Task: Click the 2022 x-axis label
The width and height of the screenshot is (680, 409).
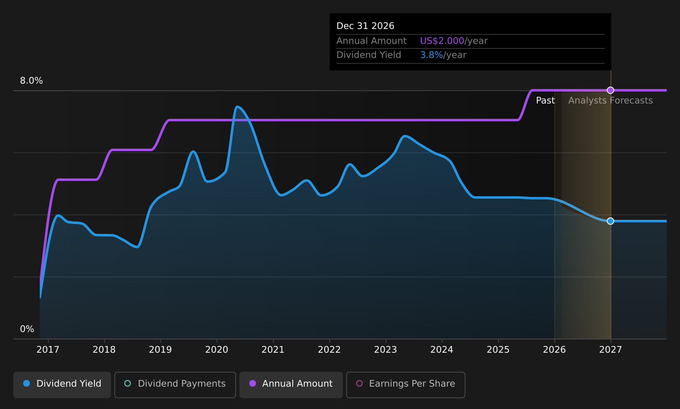Action: click(329, 350)
